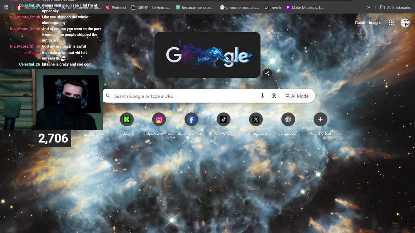This screenshot has width=415, height=233.
Task: Open the Make Mockups bookmark
Action: click(305, 7)
